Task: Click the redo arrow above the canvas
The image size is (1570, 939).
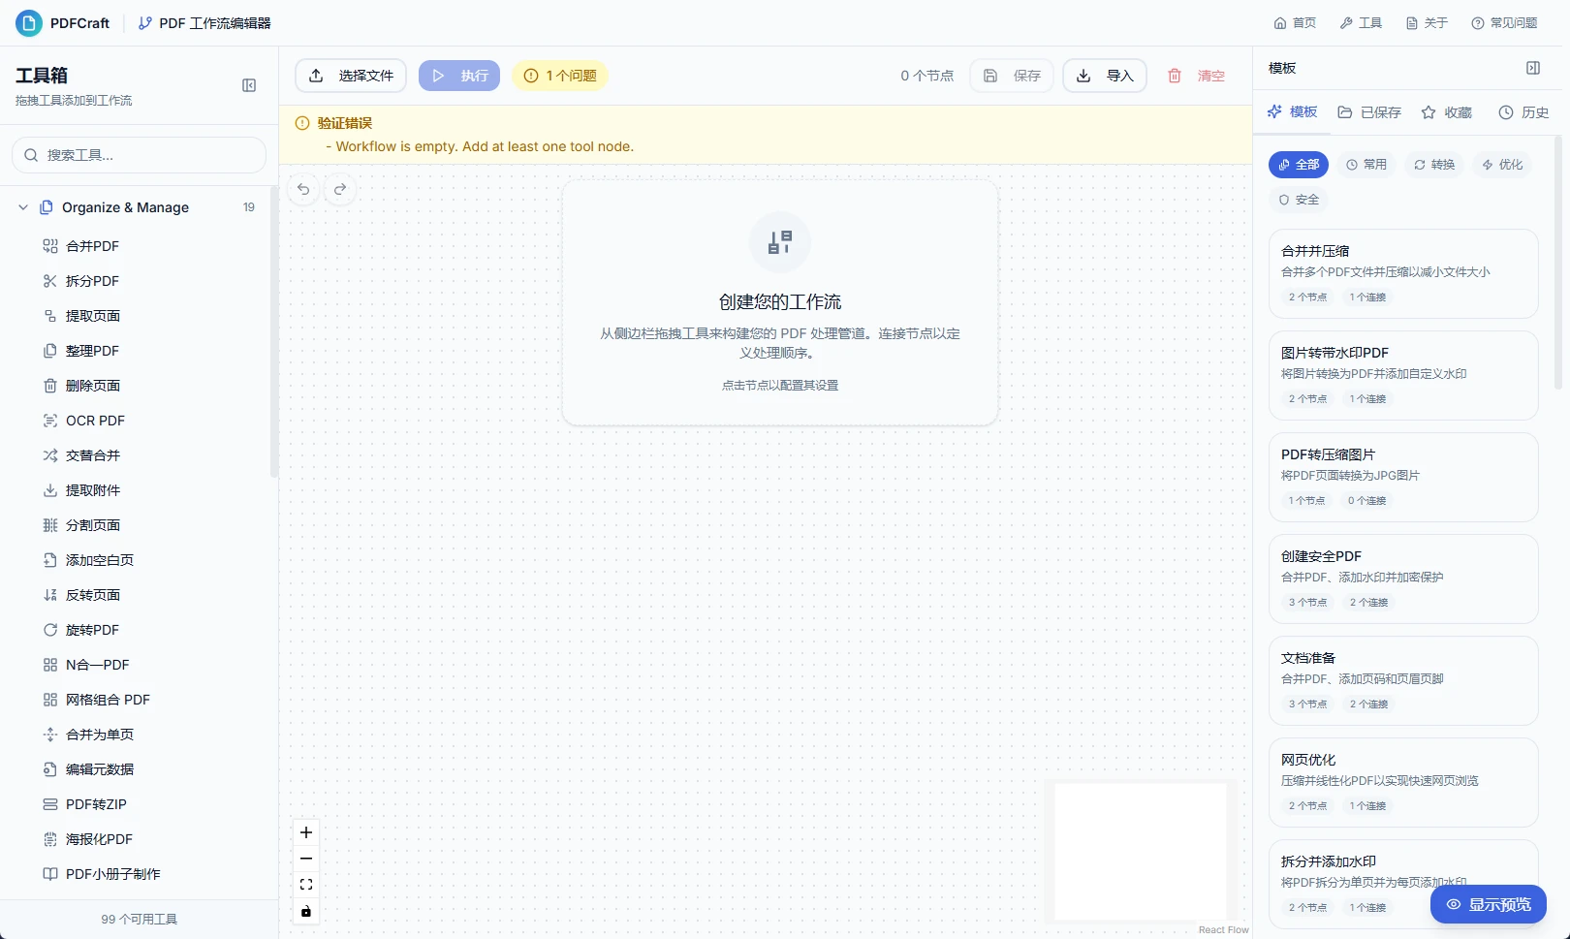Action: [340, 189]
